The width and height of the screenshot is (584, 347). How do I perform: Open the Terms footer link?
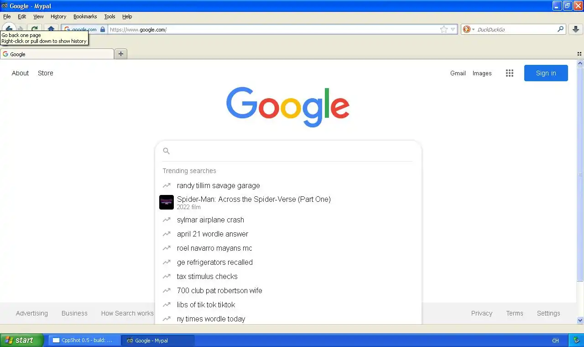(514, 313)
